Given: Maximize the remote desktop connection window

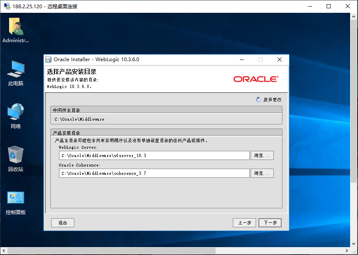Looking at the screenshot, I should (329, 6).
